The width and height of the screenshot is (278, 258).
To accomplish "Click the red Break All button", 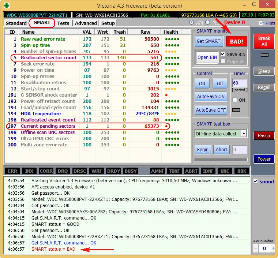I will (264, 41).
